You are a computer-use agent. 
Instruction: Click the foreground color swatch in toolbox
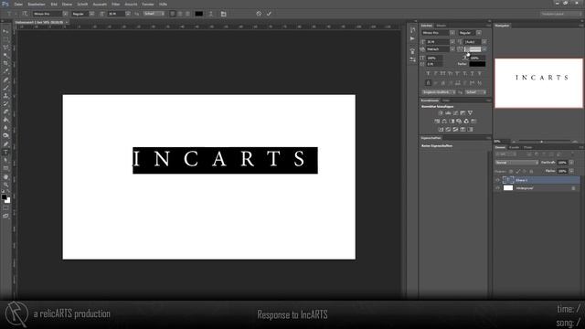4,197
